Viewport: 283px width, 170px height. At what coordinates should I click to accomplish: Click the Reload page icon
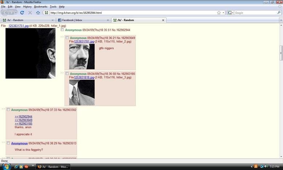22,13
